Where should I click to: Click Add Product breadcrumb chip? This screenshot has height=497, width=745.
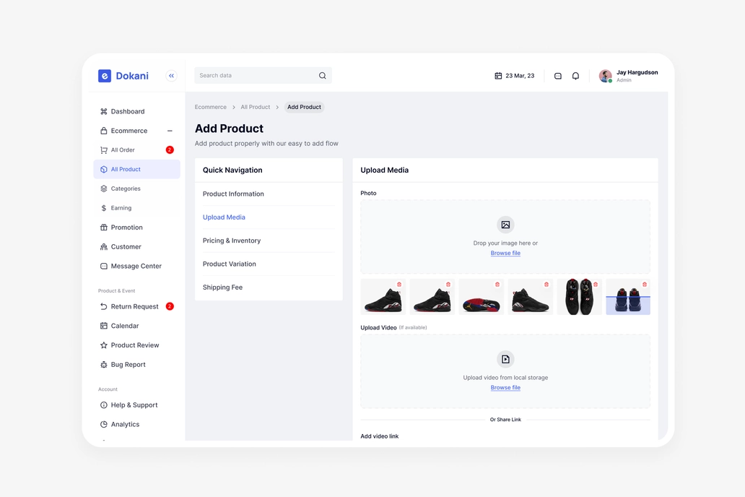pos(304,107)
